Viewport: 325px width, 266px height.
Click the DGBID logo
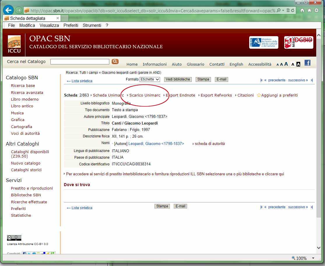click(298, 42)
